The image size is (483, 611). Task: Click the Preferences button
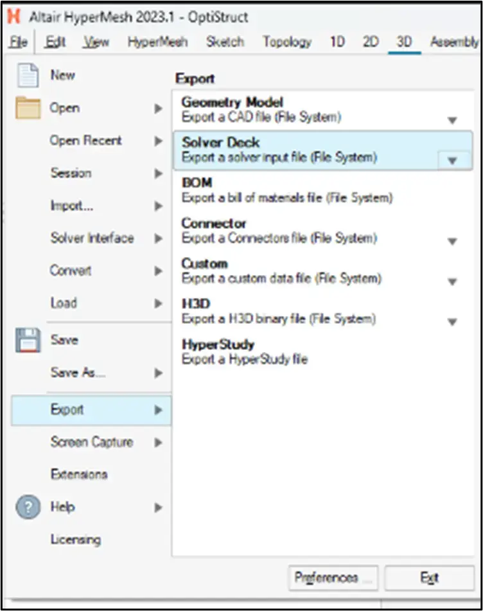pyautogui.click(x=333, y=578)
